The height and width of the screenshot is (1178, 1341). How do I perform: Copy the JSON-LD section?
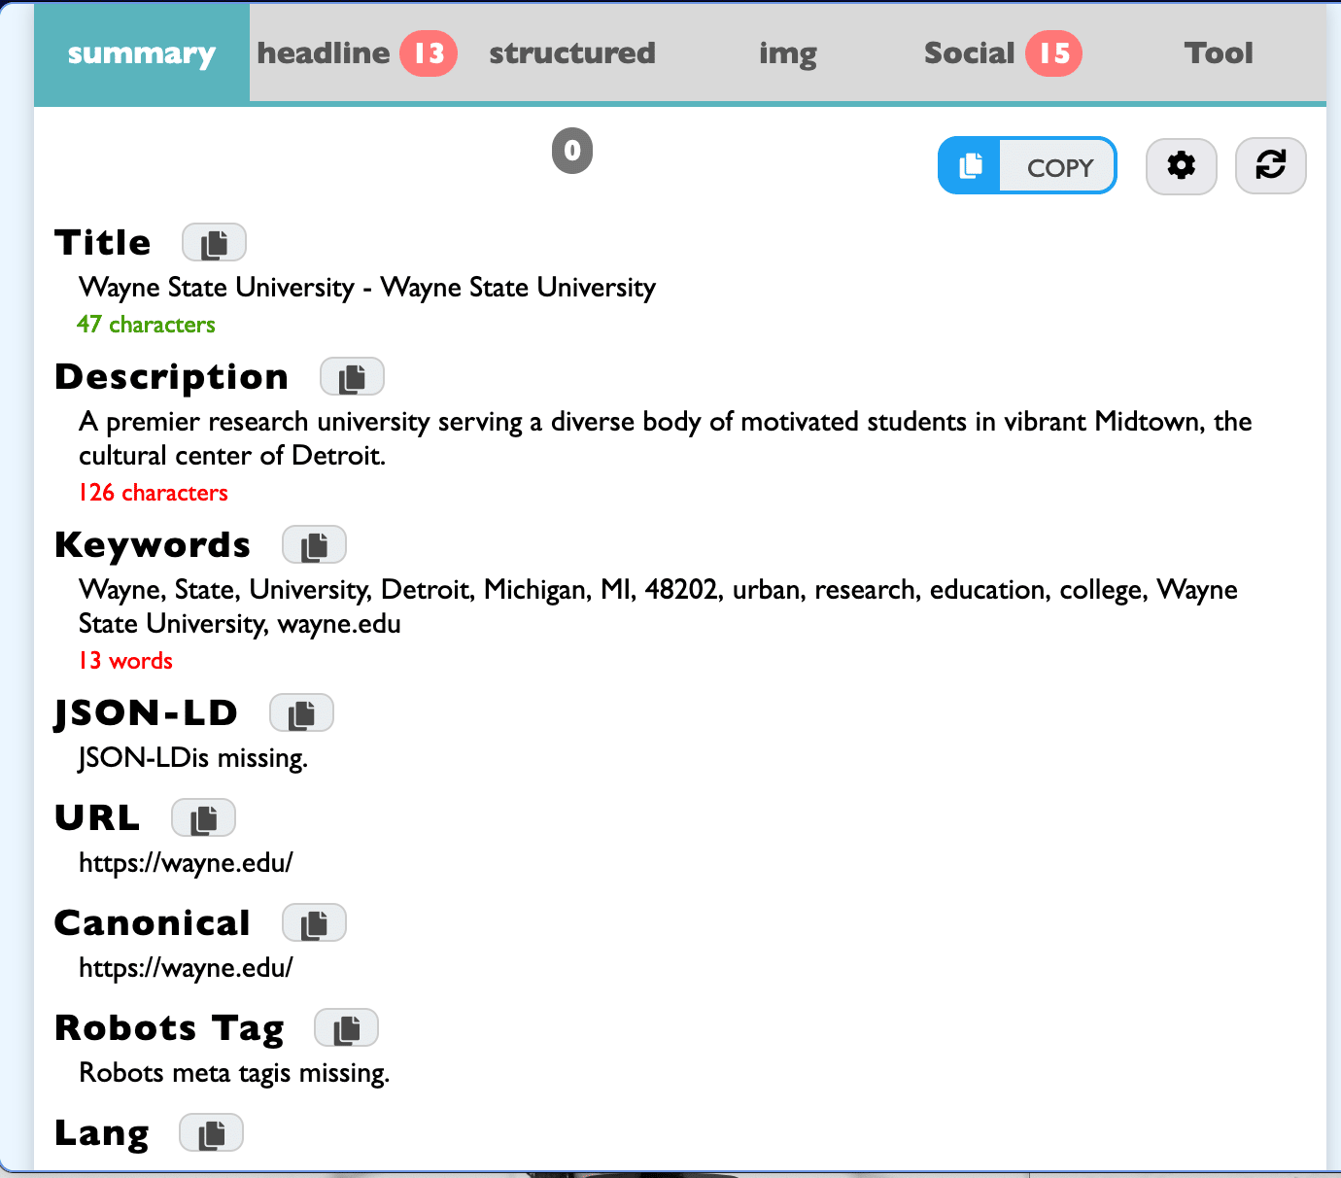click(x=301, y=712)
